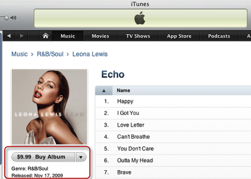Click the Echo album cover artwork
The width and height of the screenshot is (251, 179).
click(x=50, y=107)
